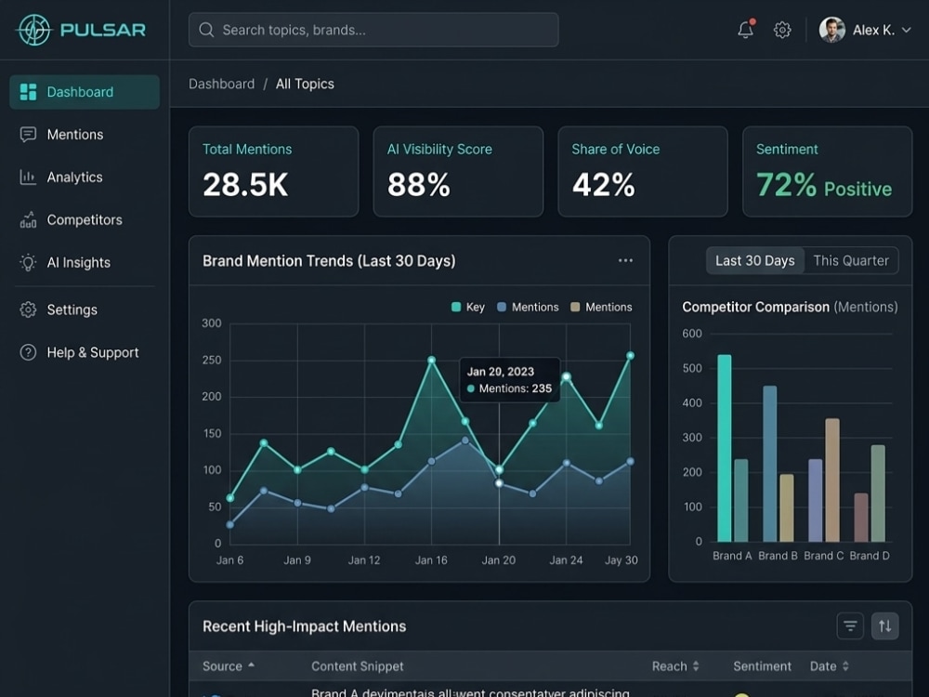Click the Mentions chat icon in sidebar
This screenshot has width=929, height=697.
[28, 135]
